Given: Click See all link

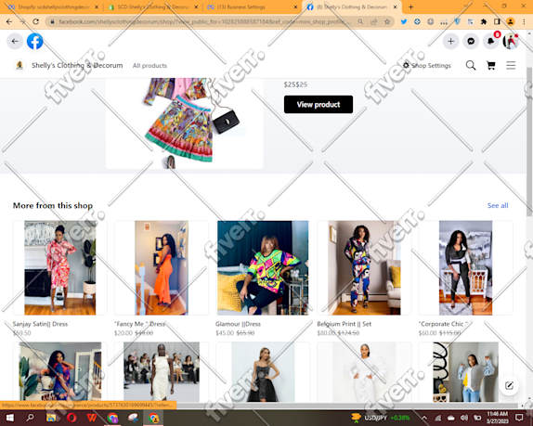Looking at the screenshot, I should (x=498, y=205).
